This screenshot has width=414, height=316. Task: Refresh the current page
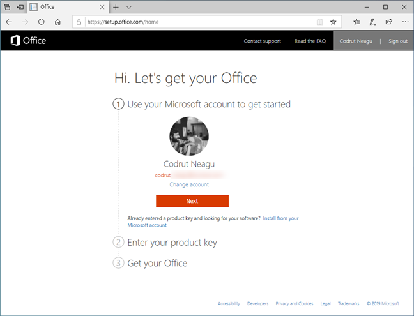(42, 22)
